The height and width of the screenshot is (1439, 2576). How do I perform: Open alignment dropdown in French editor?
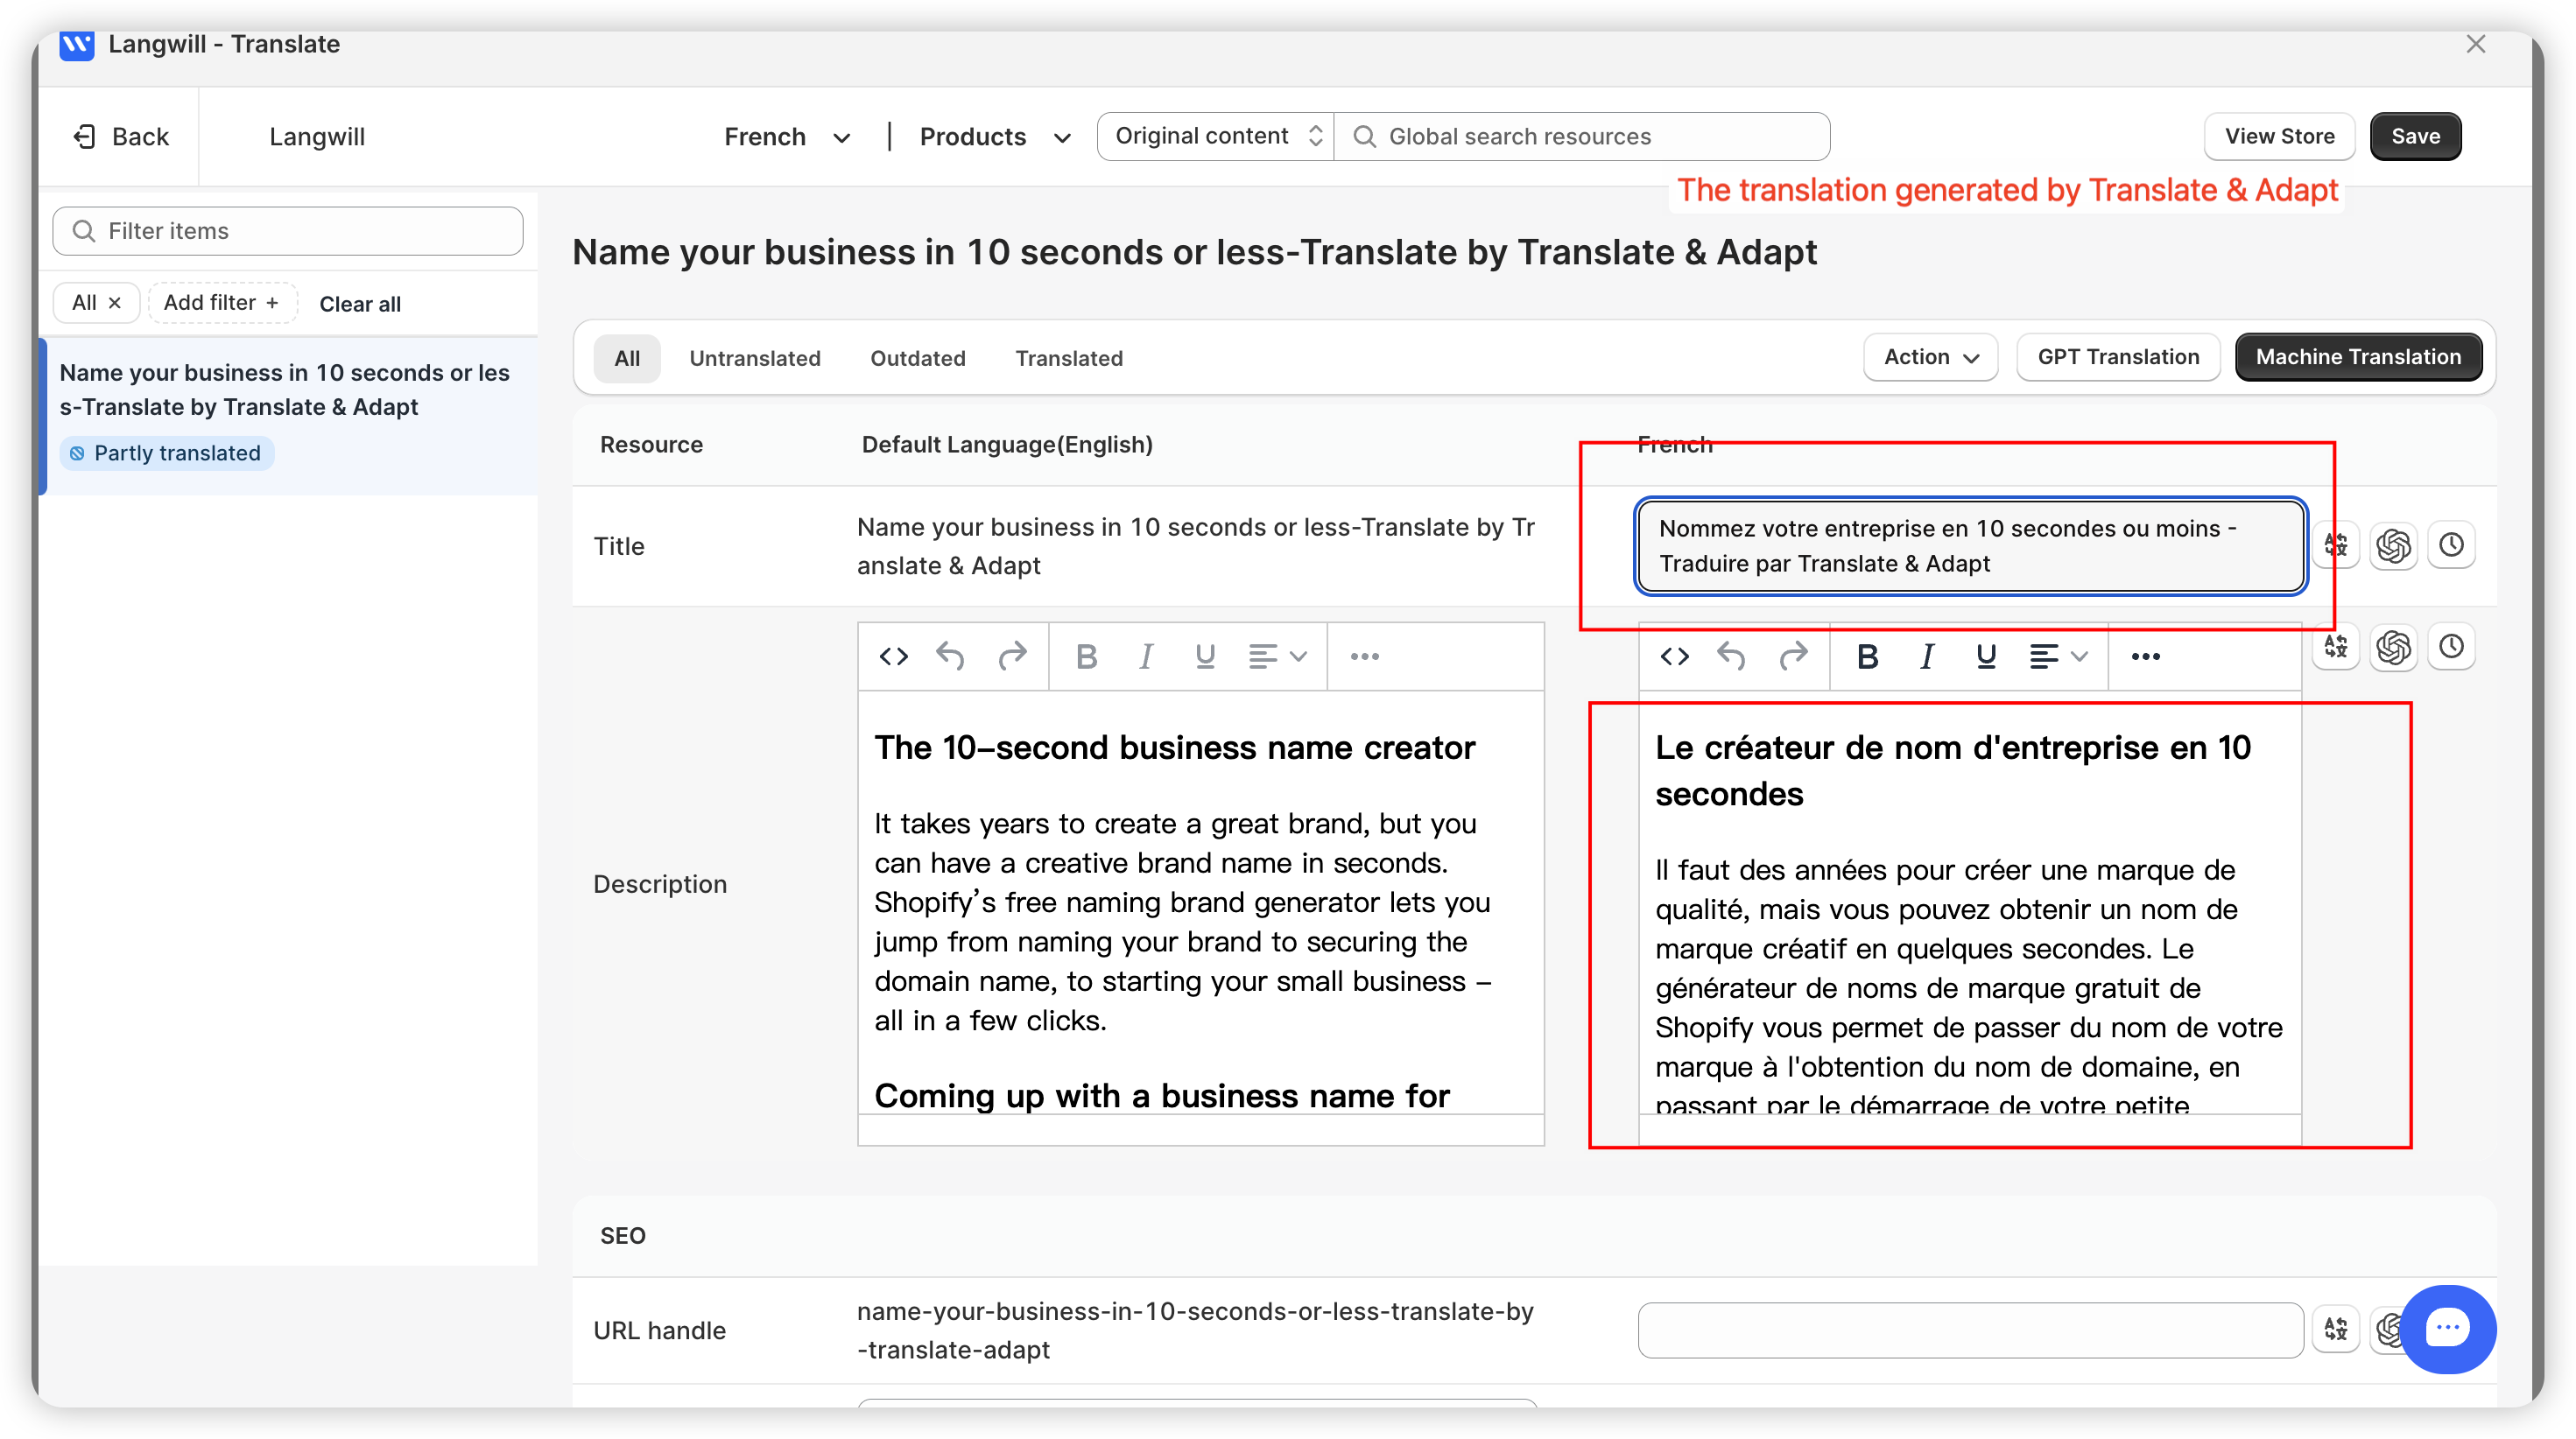[2058, 656]
